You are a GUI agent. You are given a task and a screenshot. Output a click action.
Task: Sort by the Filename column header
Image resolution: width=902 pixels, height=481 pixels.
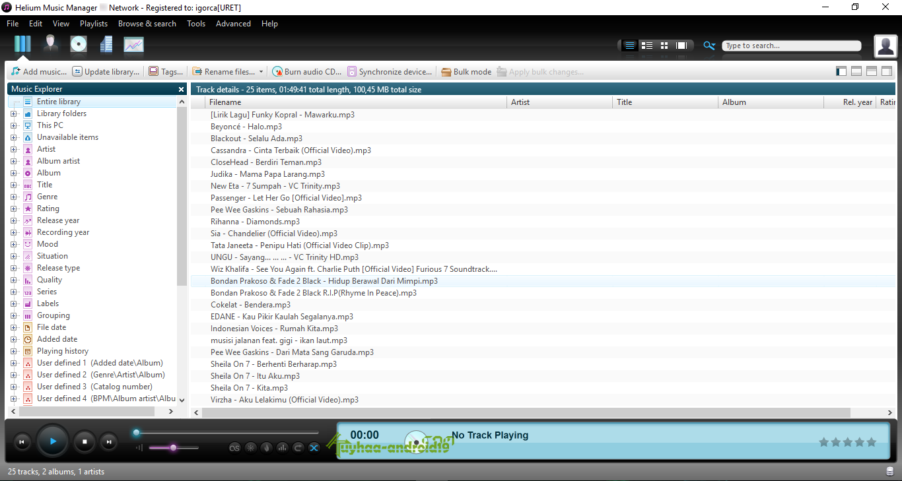(356, 102)
